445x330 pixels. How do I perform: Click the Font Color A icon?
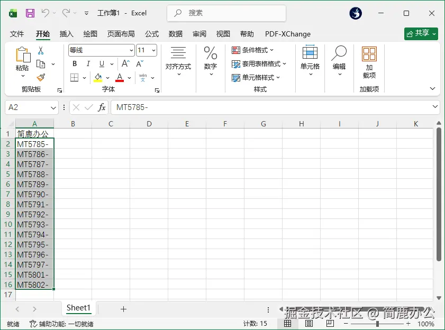click(120, 77)
